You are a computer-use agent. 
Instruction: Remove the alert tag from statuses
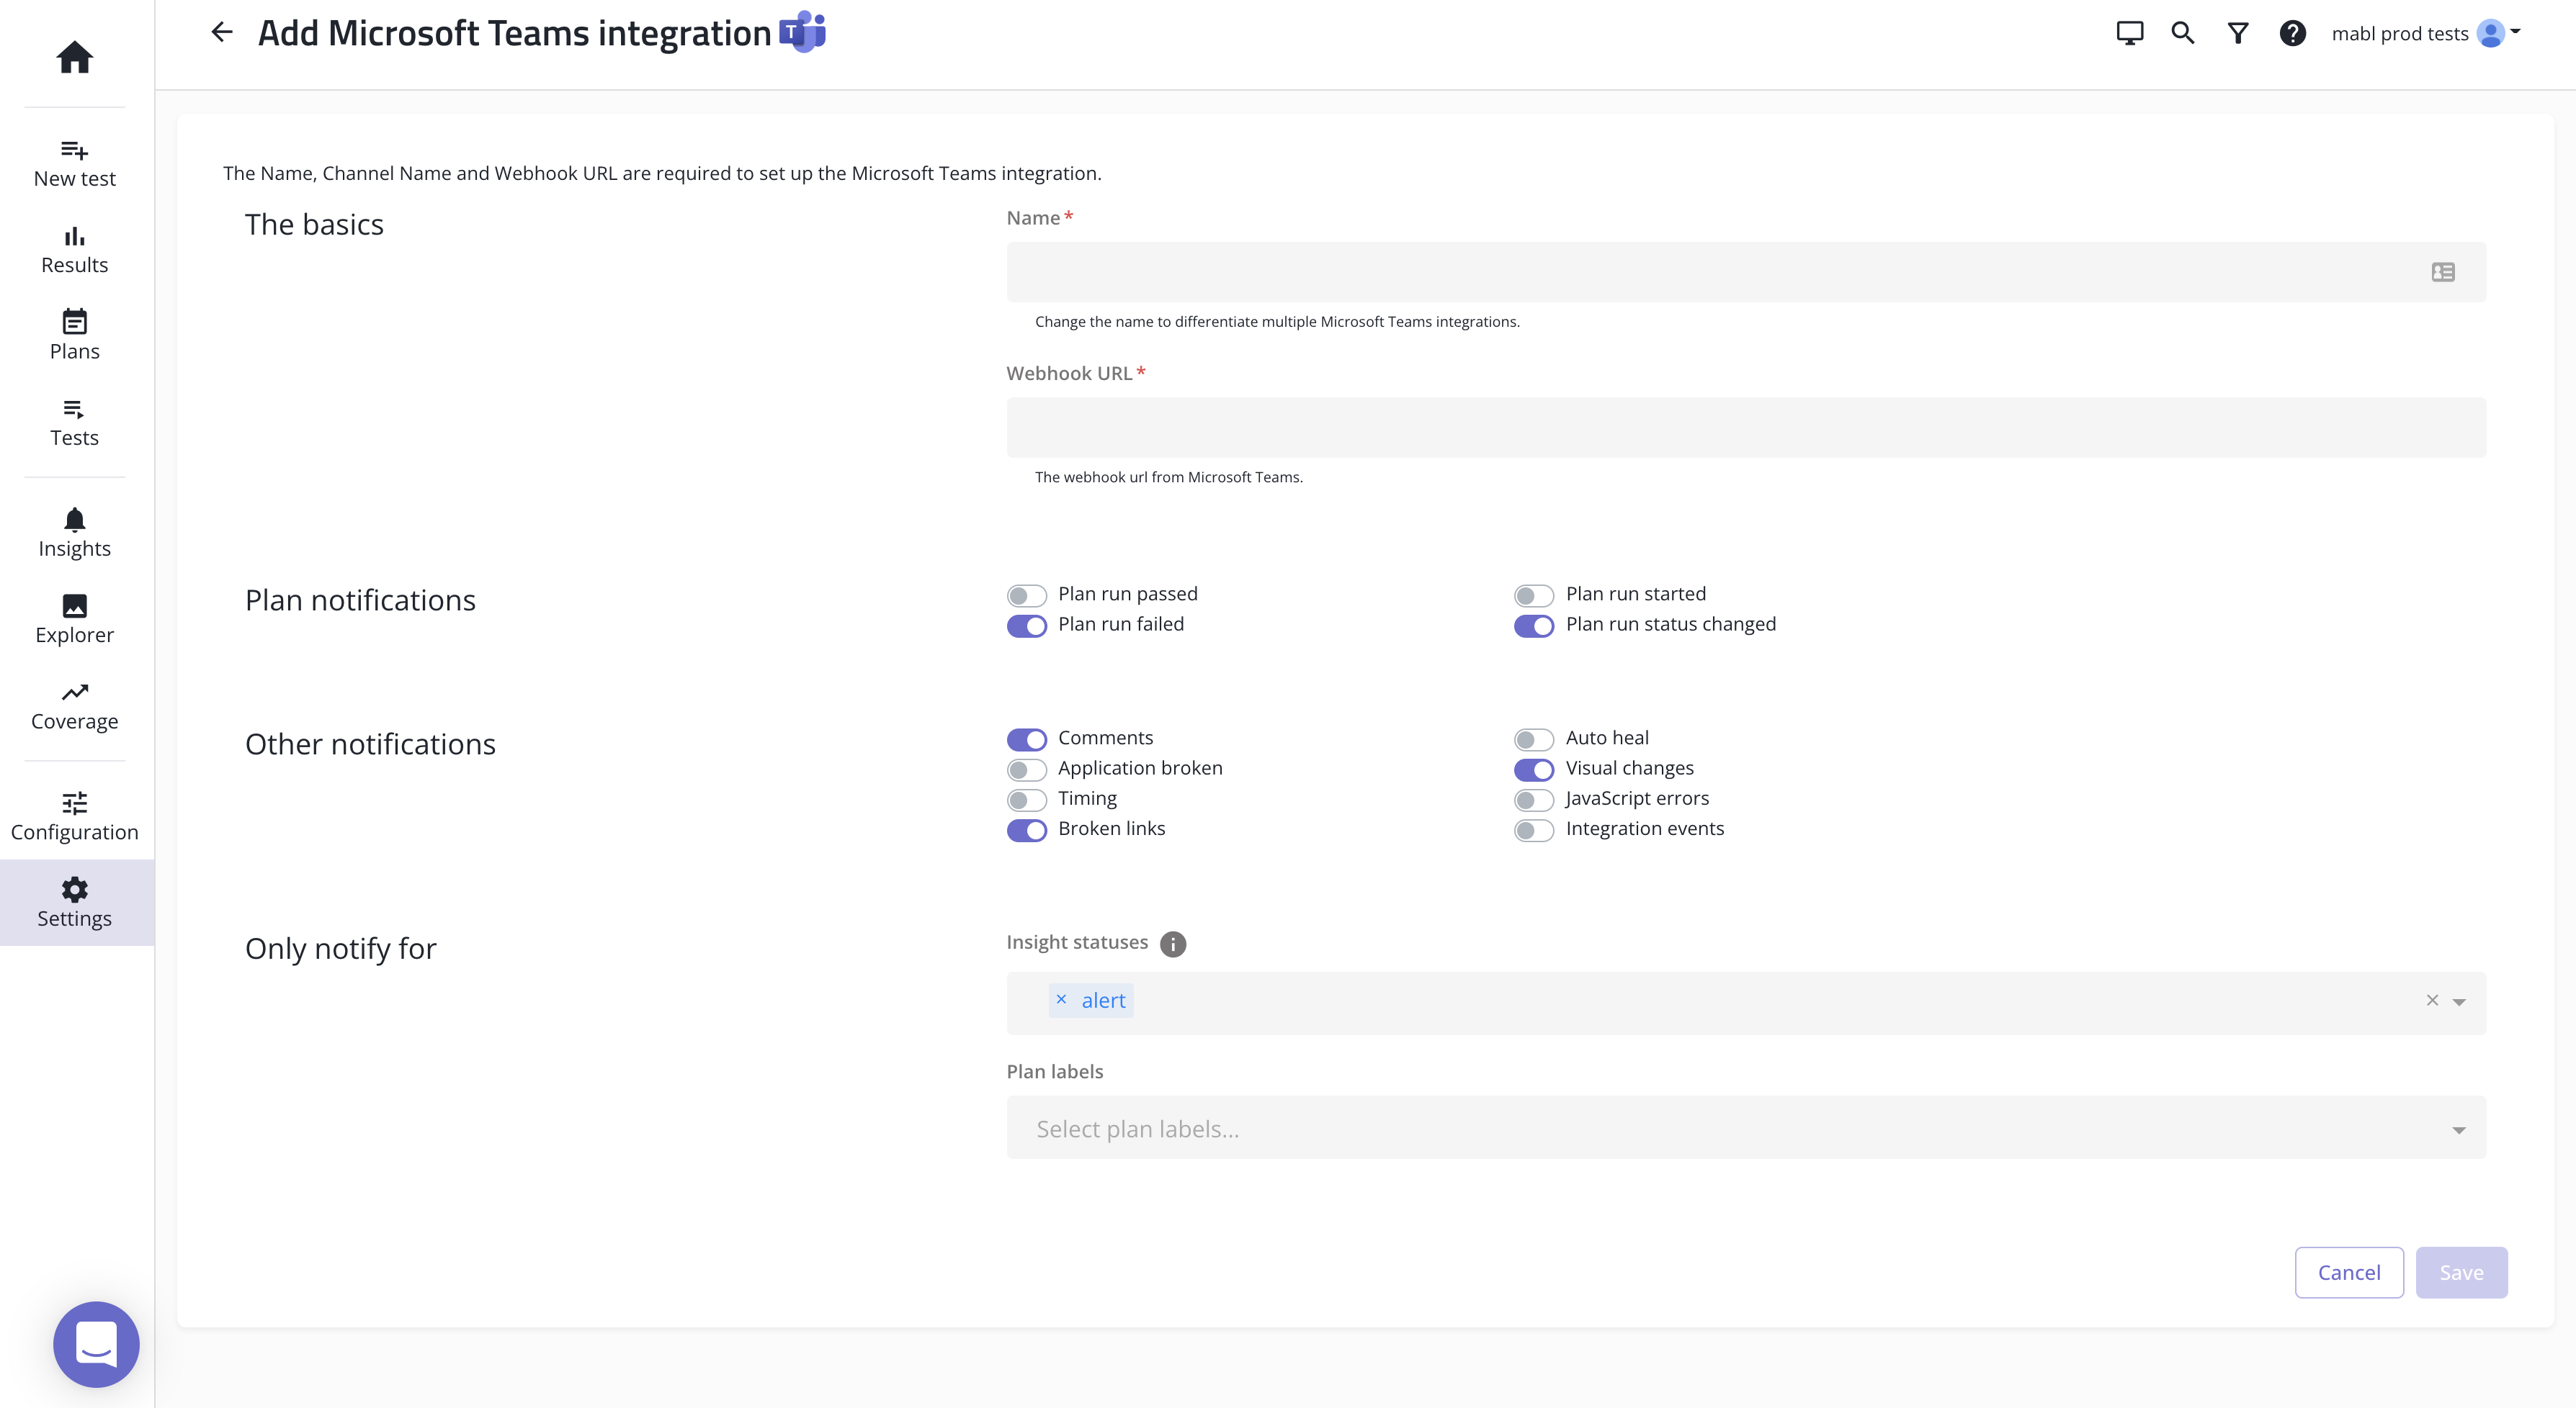(1061, 999)
